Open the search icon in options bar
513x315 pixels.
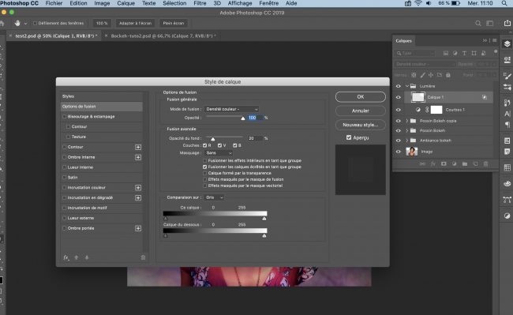pos(478,23)
